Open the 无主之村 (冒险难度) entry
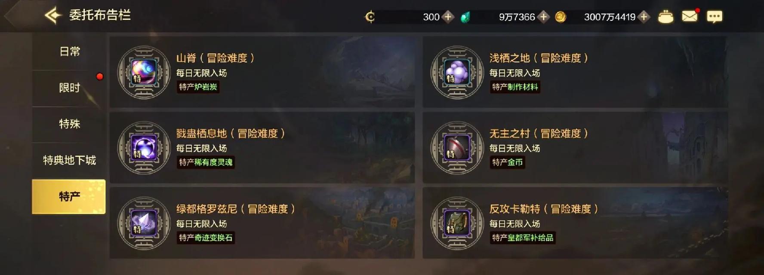The image size is (764, 275). point(575,148)
